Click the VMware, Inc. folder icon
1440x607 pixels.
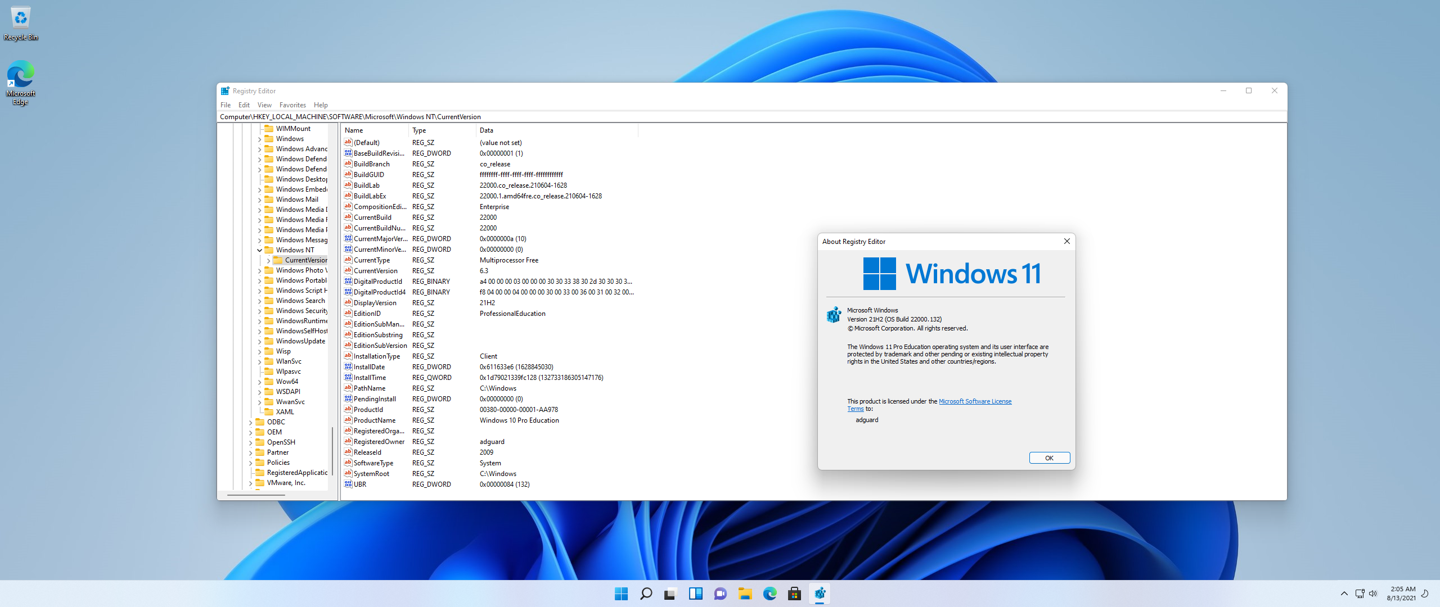click(260, 482)
